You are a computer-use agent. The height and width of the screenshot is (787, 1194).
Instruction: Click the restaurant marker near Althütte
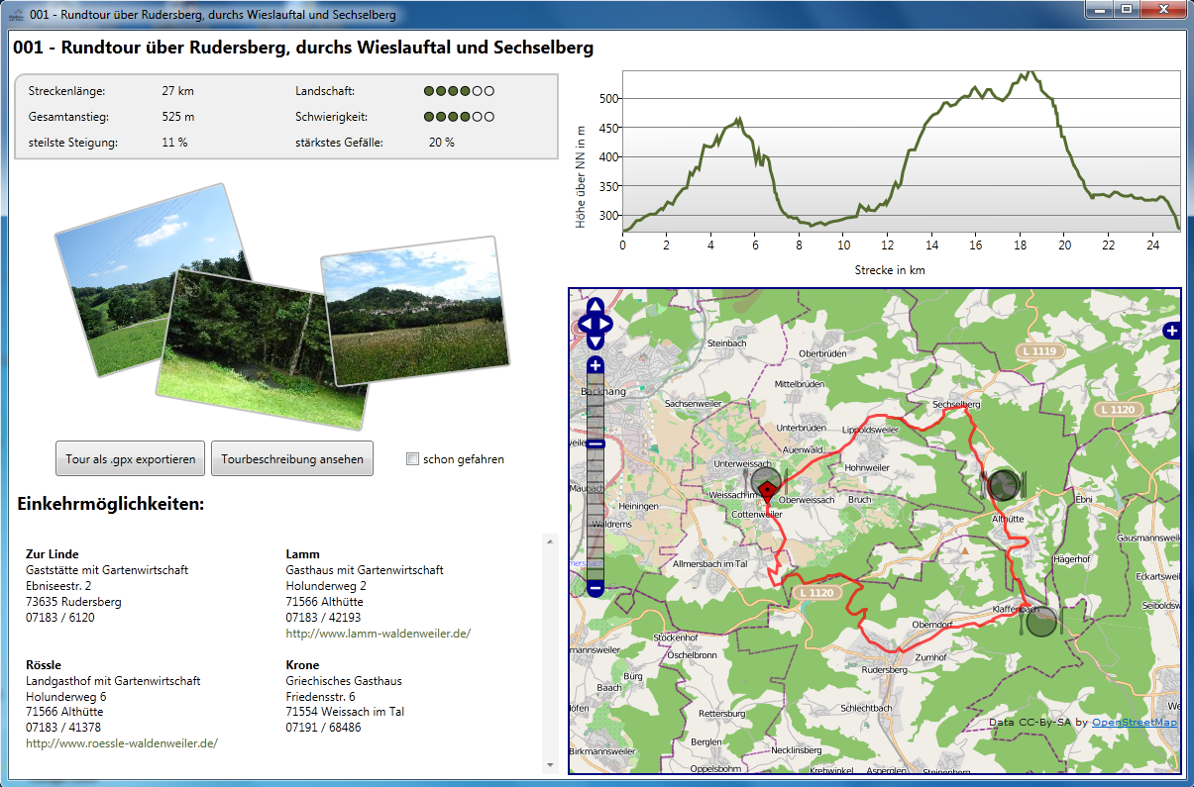coord(1003,485)
